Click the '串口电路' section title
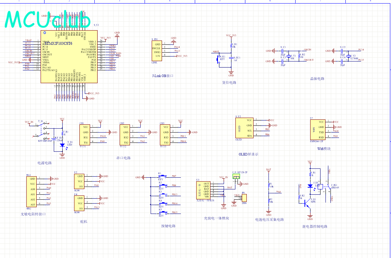Image resolution: width=391 pixels, height=258 pixels. tap(123, 158)
